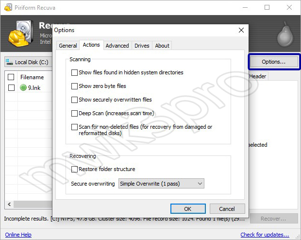This screenshot has width=301, height=240.
Task: Open the About tab
Action: coord(162,46)
